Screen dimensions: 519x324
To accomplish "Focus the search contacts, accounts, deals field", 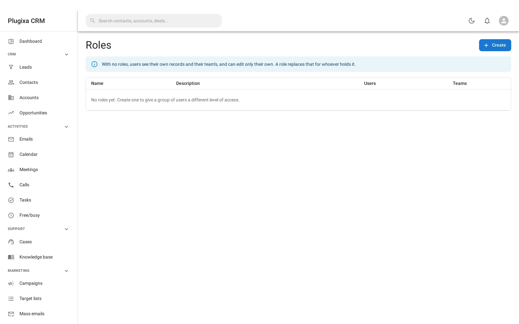I will pos(154,21).
